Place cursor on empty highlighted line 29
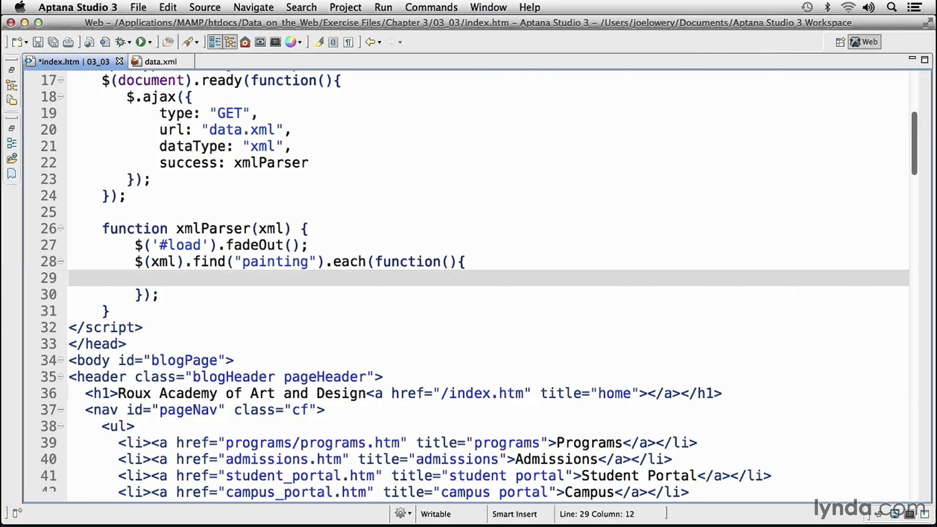 (x=488, y=278)
